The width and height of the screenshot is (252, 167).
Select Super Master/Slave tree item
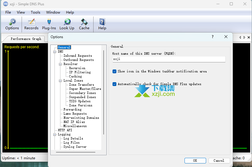point(85,89)
